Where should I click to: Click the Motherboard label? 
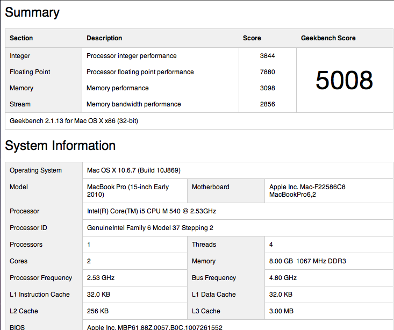pyautogui.click(x=210, y=187)
